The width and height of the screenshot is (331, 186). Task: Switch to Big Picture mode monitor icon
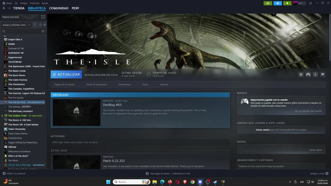coord(311,3)
